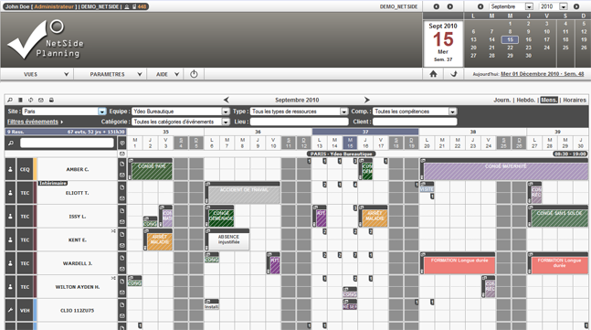591x330 pixels.
Task: Click the Intérimaire tag on ELIOTT T.
Action: (x=52, y=184)
